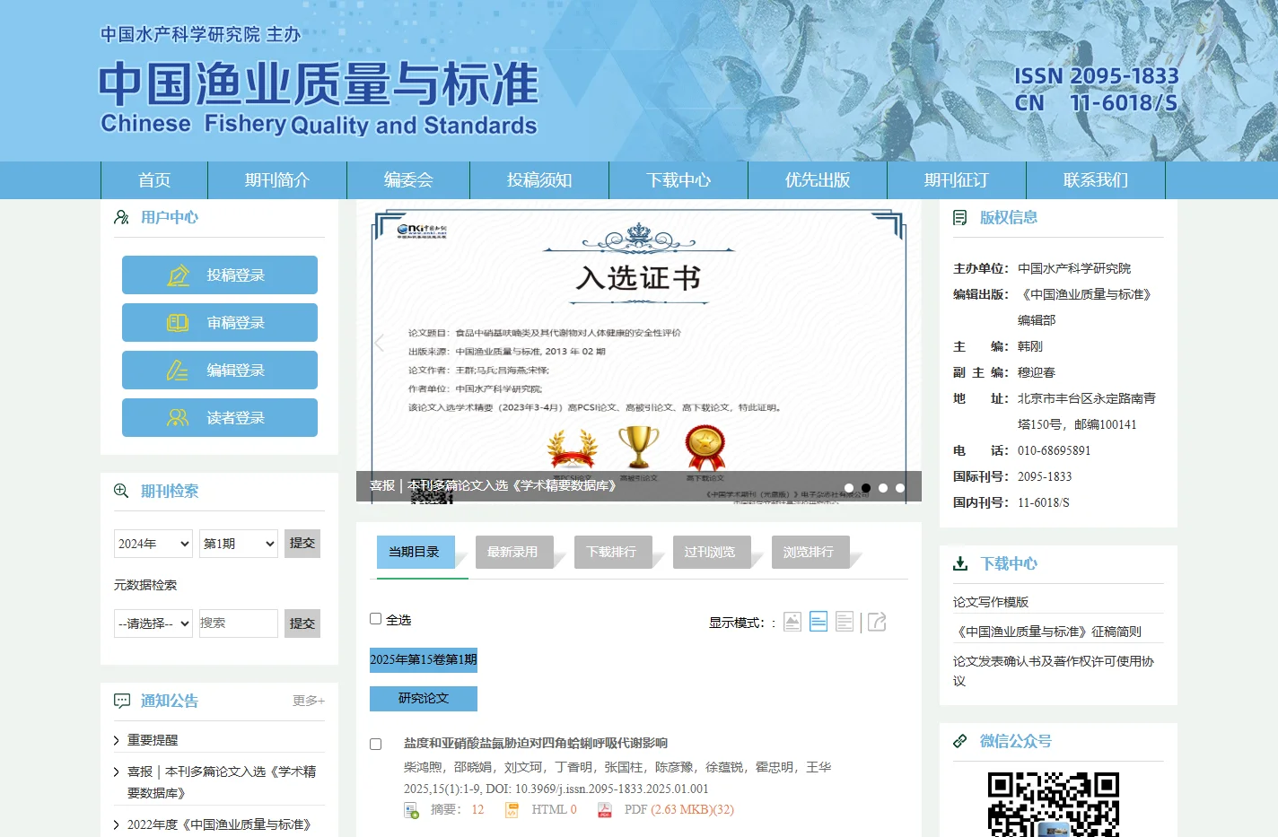Click the HTML 0 link
The width and height of the screenshot is (1278, 837).
(554, 810)
